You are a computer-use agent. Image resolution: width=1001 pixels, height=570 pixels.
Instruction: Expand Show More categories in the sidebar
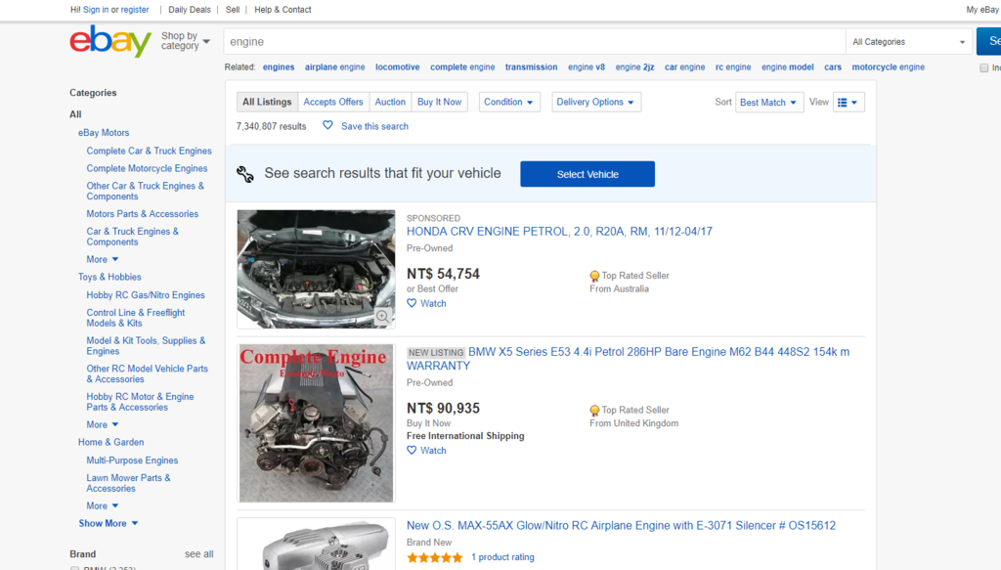click(109, 523)
